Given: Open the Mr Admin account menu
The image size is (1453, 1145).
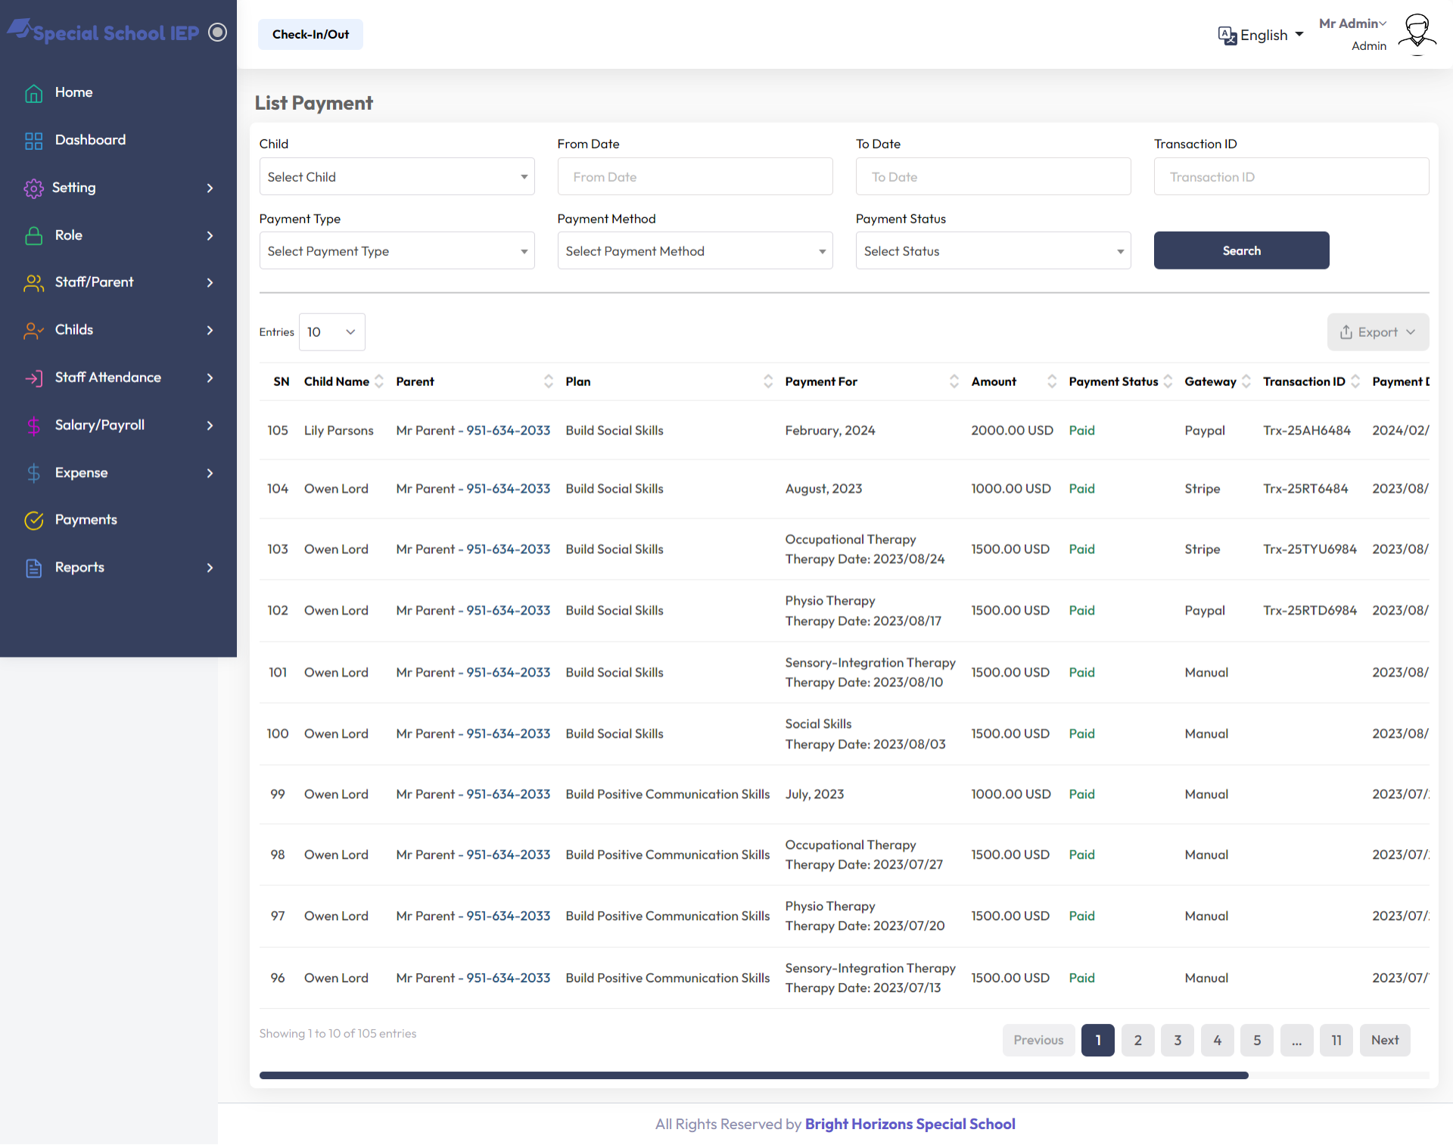Looking at the screenshot, I should click(1352, 23).
